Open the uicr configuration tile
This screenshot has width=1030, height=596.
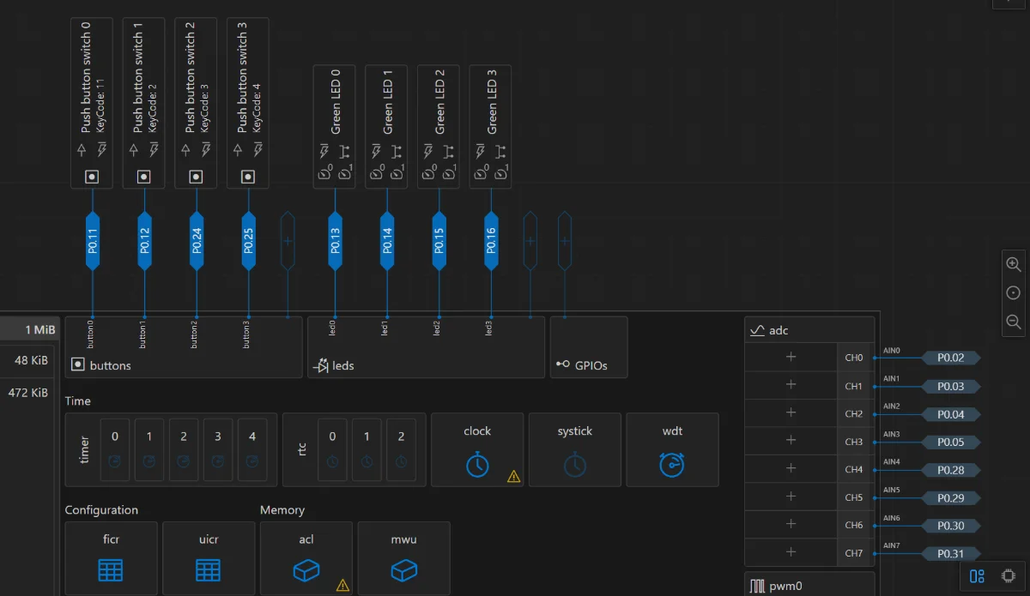point(209,558)
